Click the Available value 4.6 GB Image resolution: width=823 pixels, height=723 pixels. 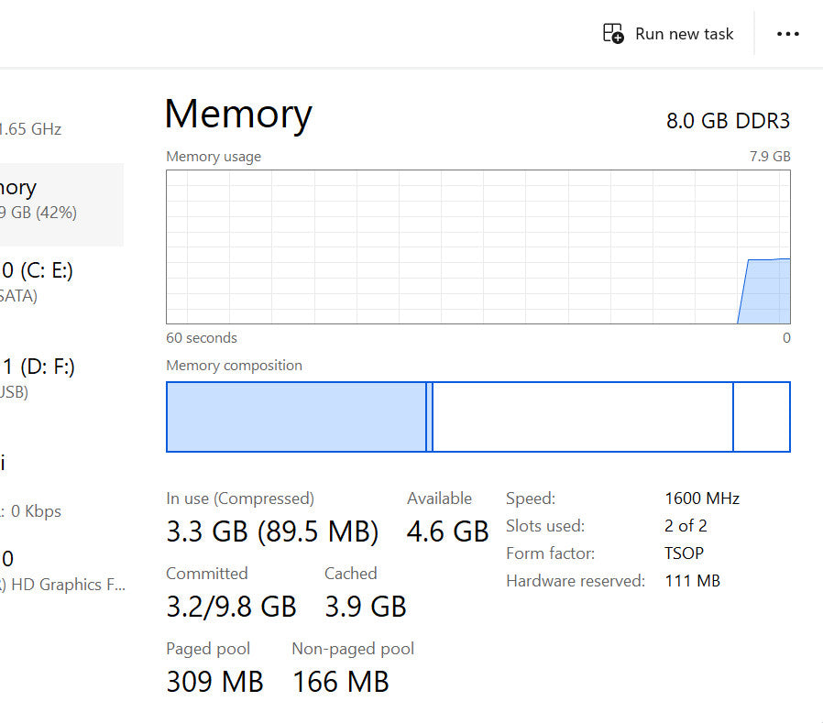(447, 531)
